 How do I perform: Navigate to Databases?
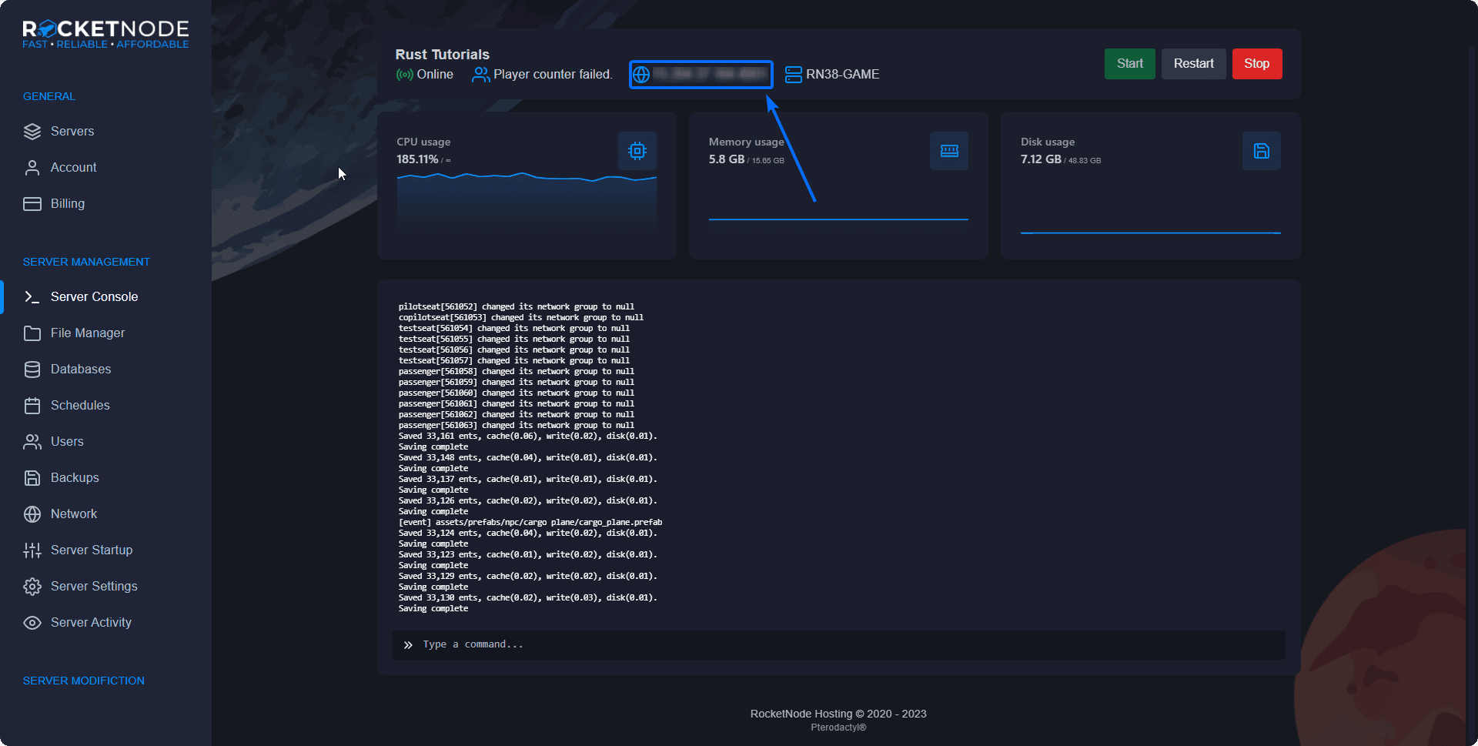click(x=80, y=370)
